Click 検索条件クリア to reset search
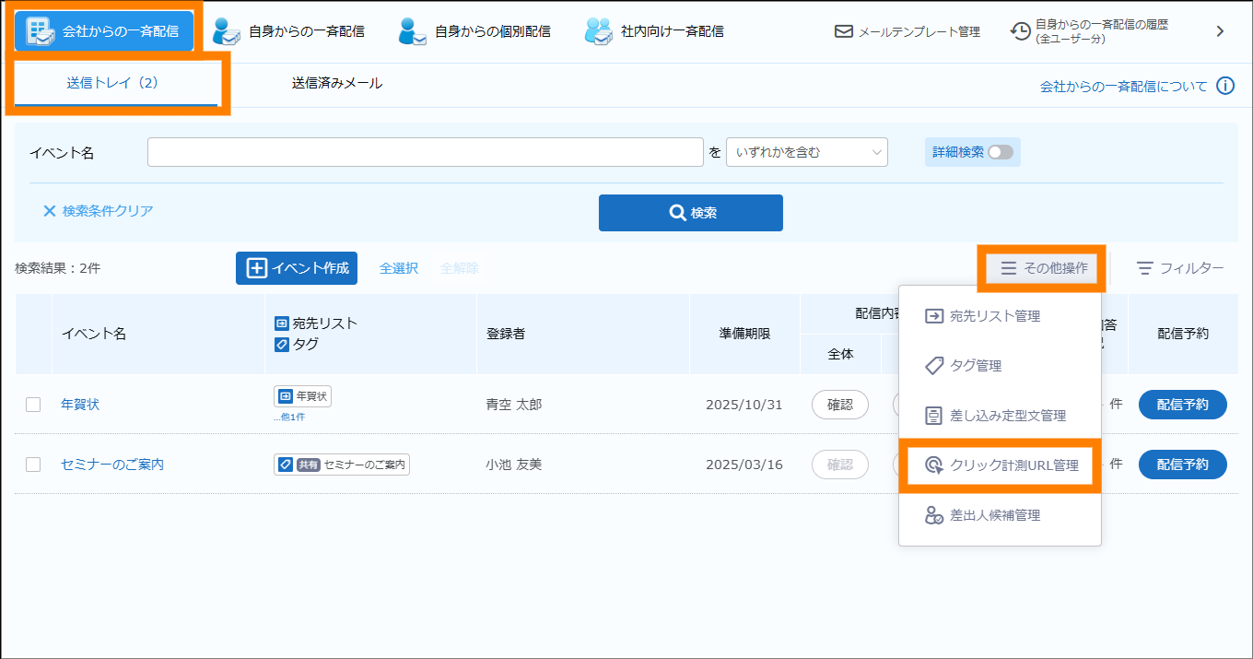 click(x=98, y=211)
